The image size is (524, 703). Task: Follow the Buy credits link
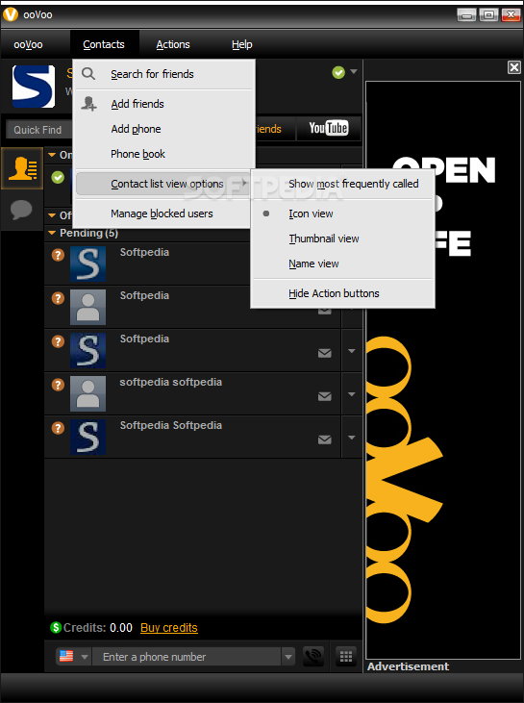click(x=169, y=628)
